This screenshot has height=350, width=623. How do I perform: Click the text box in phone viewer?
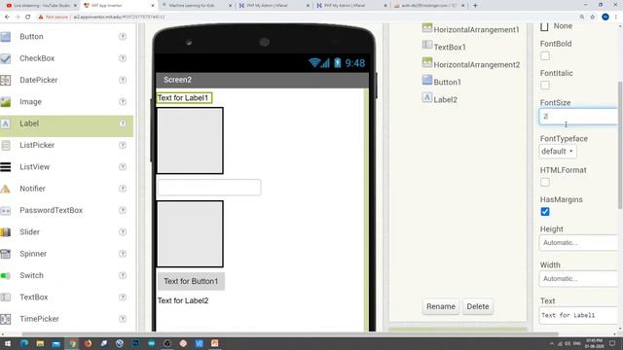click(x=209, y=188)
